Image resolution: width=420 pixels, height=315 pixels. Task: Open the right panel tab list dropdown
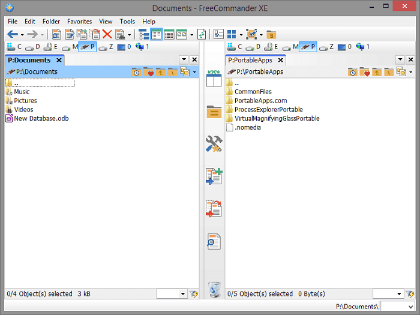pos(400,59)
